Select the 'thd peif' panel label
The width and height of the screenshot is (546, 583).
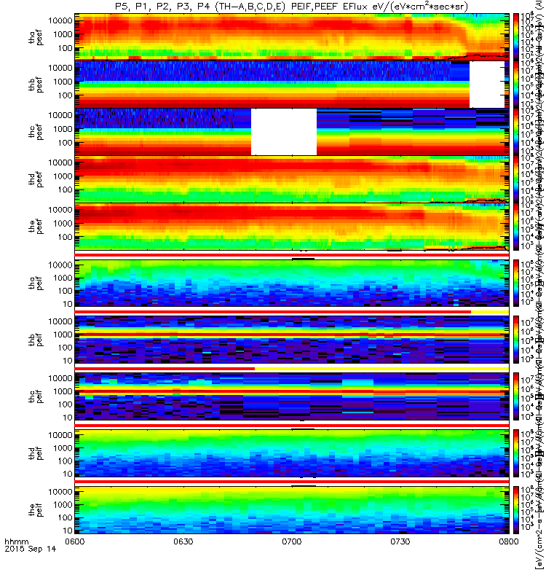pos(36,453)
